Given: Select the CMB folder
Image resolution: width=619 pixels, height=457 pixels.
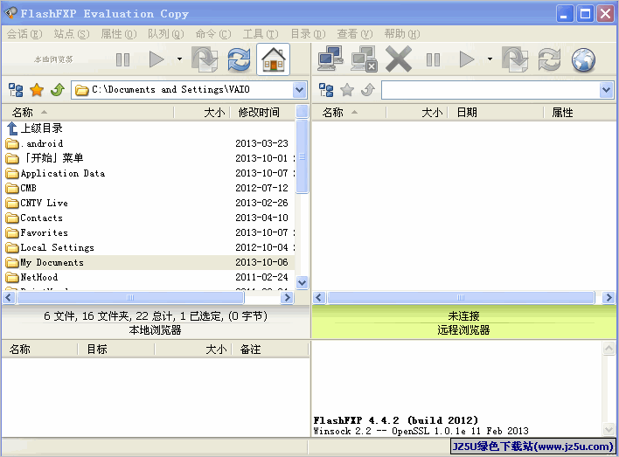Looking at the screenshot, I should pyautogui.click(x=21, y=188).
